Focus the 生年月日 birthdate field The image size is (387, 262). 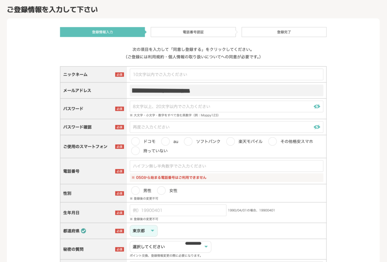coord(178,210)
